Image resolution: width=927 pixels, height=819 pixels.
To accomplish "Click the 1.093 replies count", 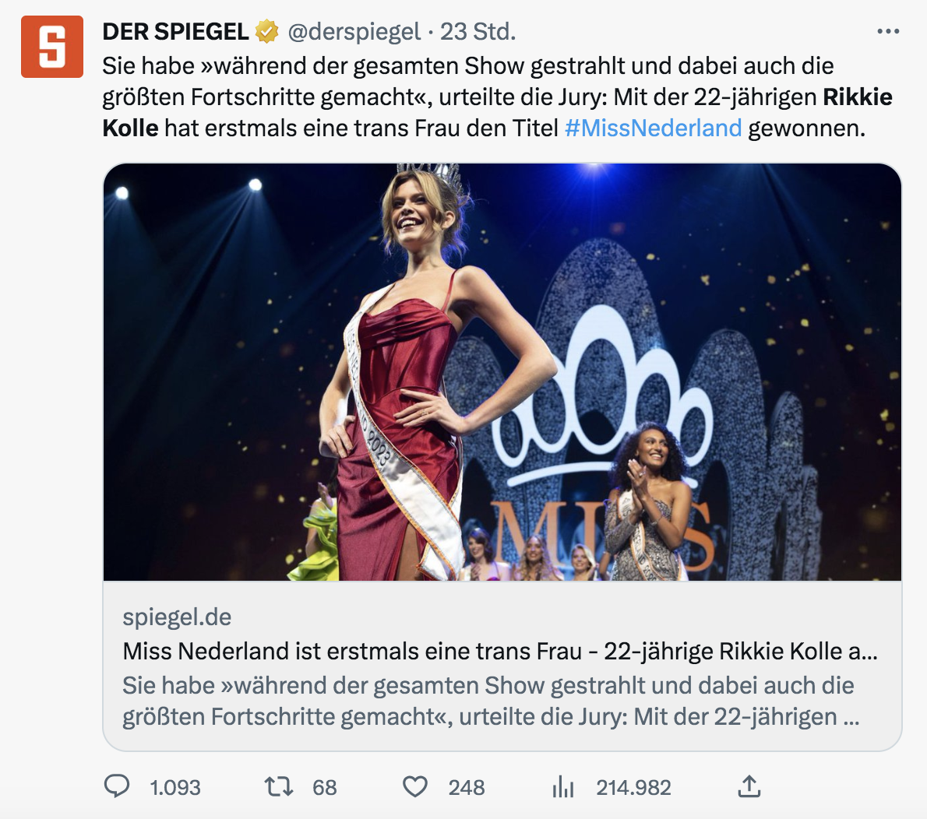I will [x=175, y=787].
